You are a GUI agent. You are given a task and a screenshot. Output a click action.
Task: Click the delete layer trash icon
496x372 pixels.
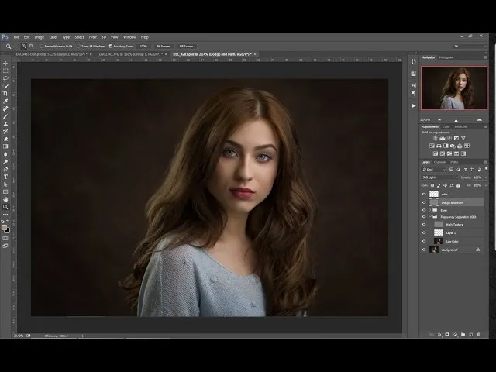click(x=479, y=334)
